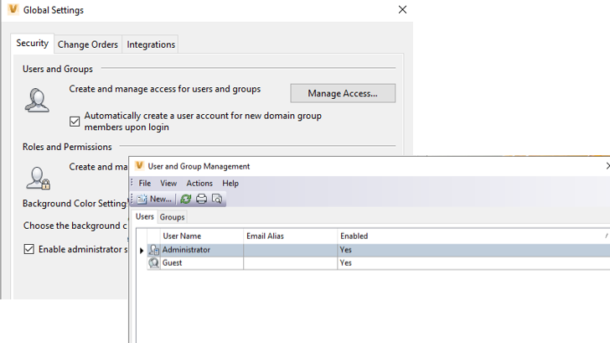
Task: Click the Users and Groups silhouette icon
Action: pyautogui.click(x=37, y=100)
